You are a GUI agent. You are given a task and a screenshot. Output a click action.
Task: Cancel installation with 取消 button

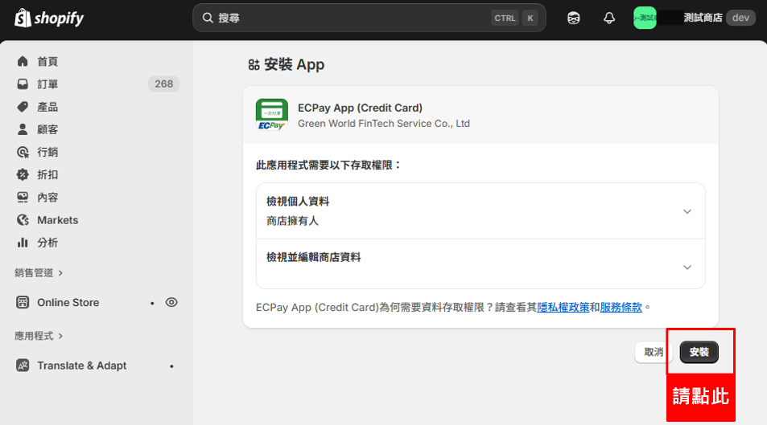[654, 352]
